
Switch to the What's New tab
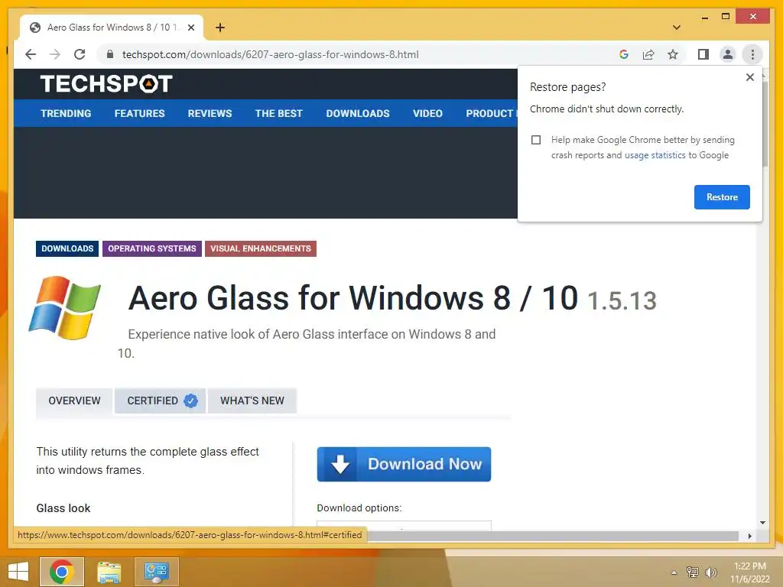point(252,401)
